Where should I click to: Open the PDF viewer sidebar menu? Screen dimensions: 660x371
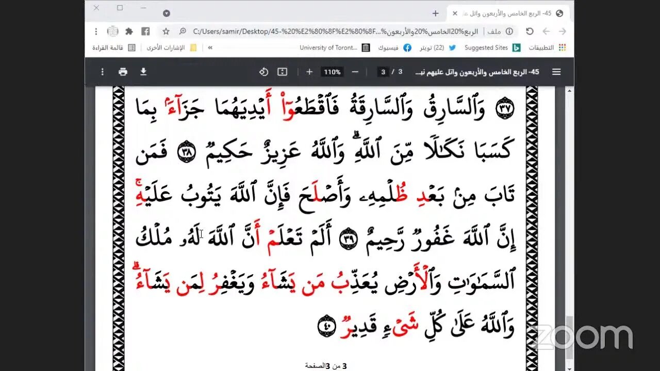click(556, 72)
